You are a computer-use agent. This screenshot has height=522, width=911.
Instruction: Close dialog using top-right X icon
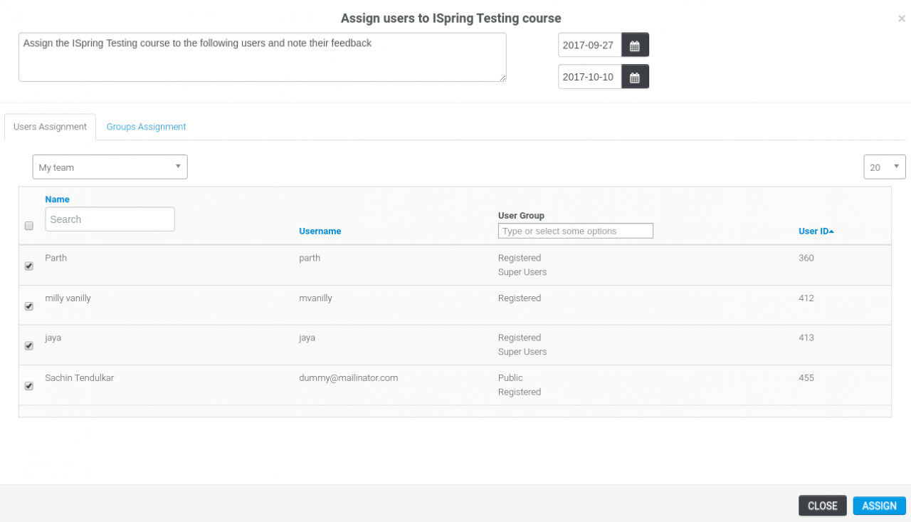coord(901,19)
